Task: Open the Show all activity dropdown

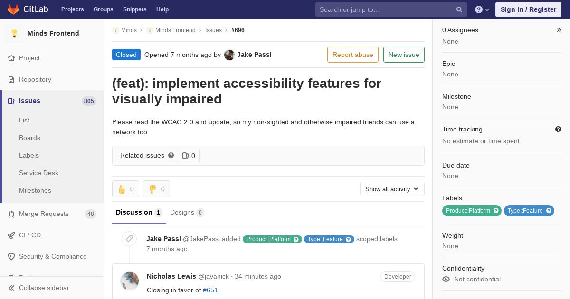Action: 392,189
